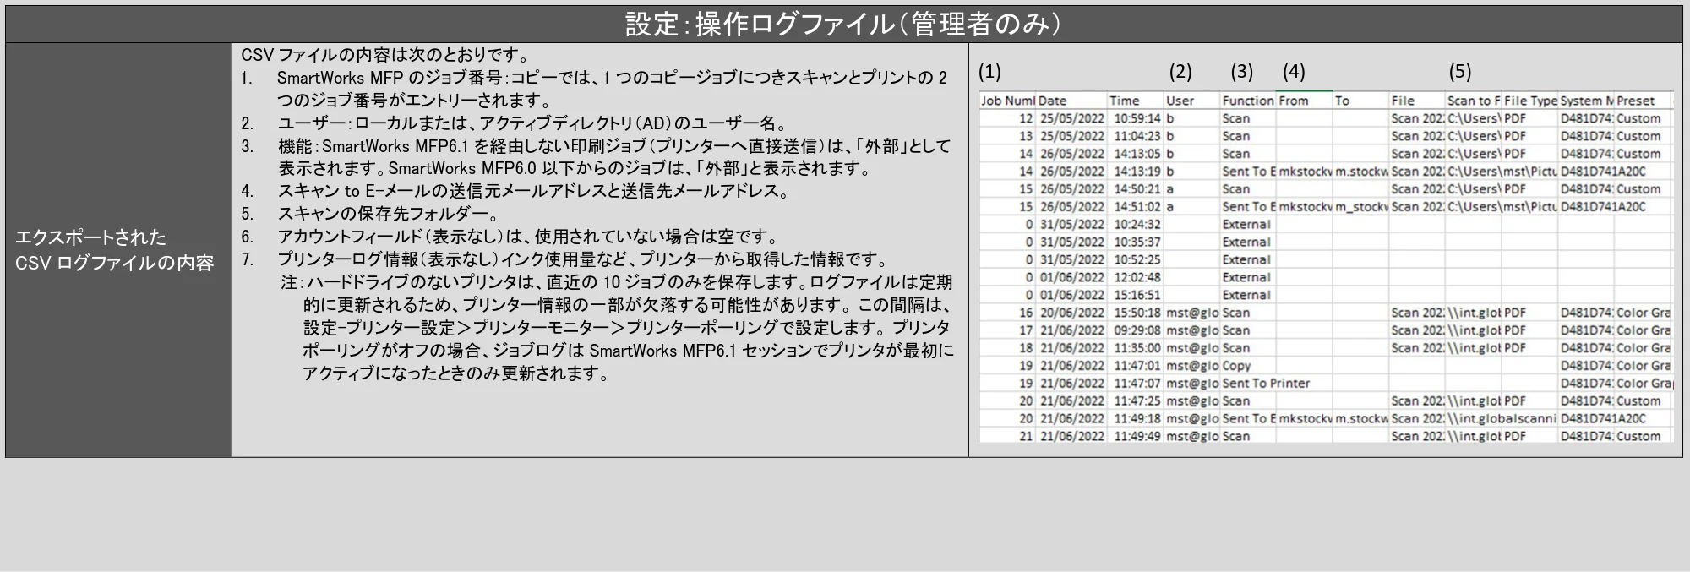1690x572 pixels.
Task: Select the time cell 11:04:23
Action: click(x=1137, y=136)
